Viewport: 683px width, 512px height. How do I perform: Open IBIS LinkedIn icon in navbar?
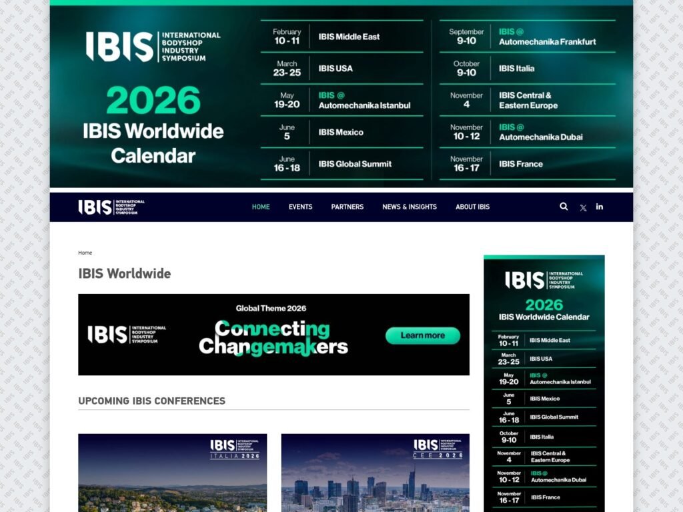click(600, 207)
